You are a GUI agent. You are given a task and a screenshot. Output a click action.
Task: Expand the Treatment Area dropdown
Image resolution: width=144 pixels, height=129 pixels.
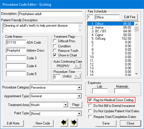pyautogui.click(x=65, y=105)
